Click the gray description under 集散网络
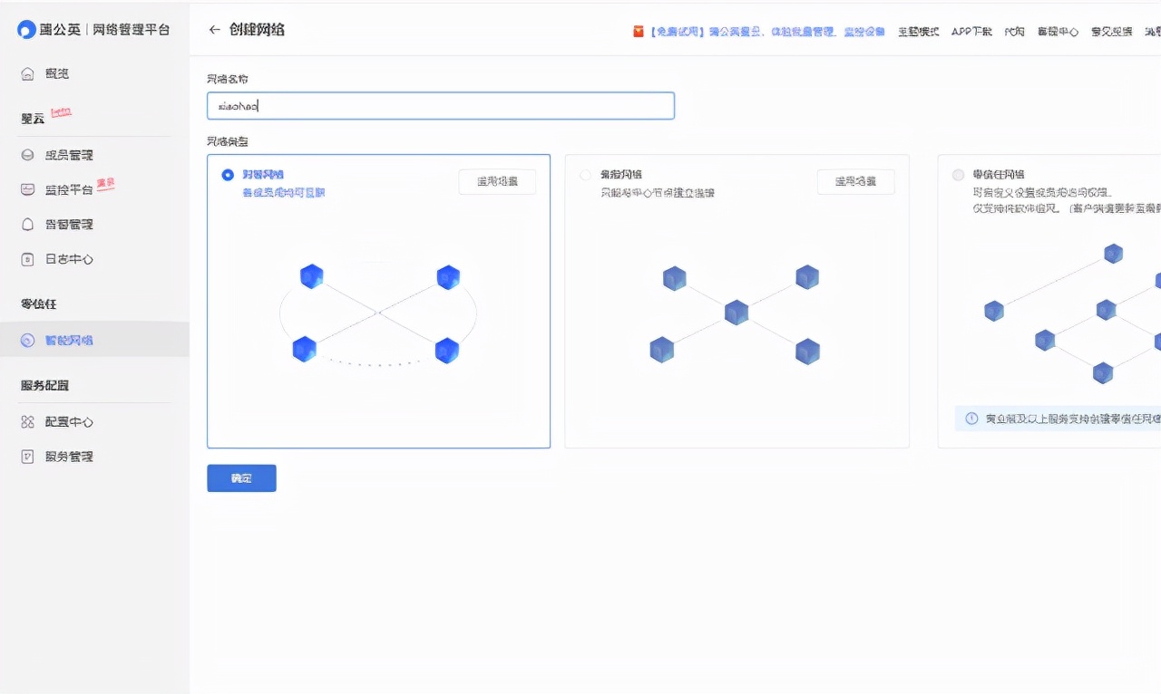The width and height of the screenshot is (1161, 694). (x=658, y=193)
